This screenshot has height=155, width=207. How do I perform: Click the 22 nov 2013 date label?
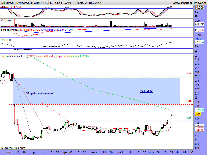coord(93,3)
